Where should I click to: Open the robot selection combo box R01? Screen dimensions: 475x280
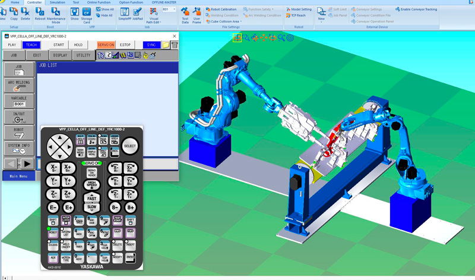point(169,10)
